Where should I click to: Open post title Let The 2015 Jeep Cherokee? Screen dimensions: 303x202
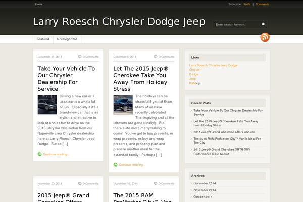tap(141, 79)
